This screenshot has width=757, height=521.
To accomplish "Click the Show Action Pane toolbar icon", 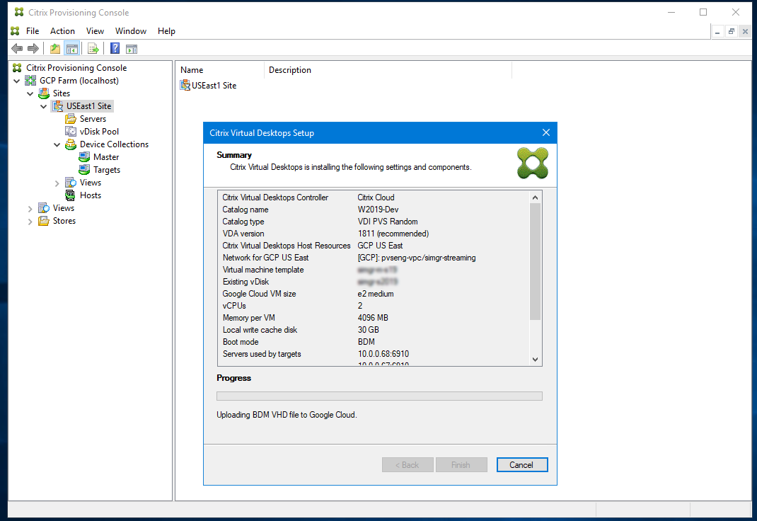I will tap(132, 48).
